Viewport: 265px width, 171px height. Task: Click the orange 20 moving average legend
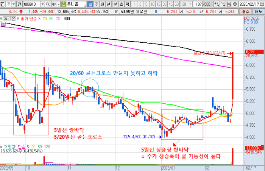pyautogui.click(x=45, y=19)
